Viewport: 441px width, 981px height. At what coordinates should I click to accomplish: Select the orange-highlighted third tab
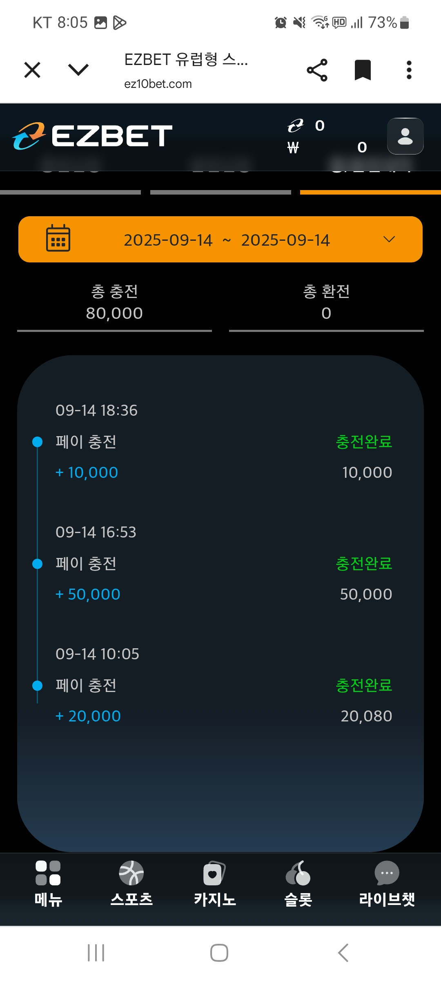[370, 180]
